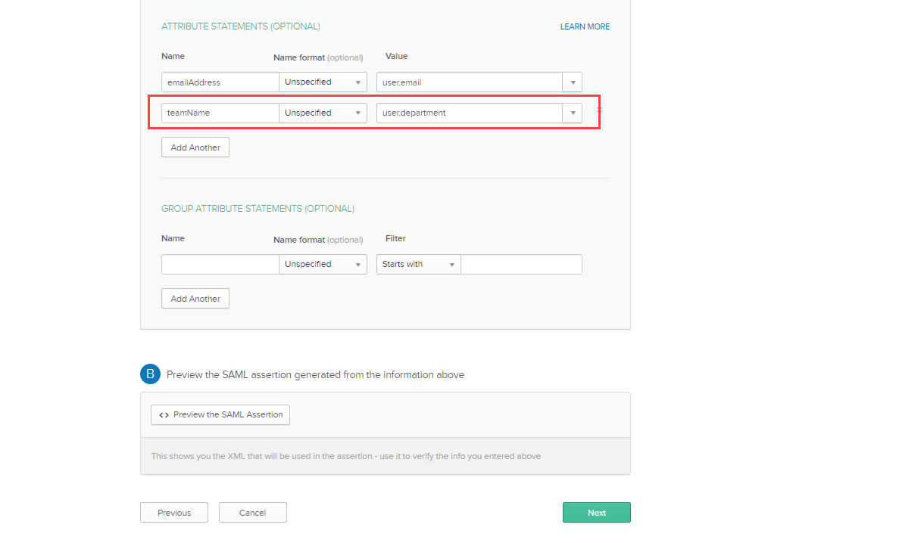Image resolution: width=924 pixels, height=543 pixels.
Task: Open the 'Starts with' filter dropdown
Action: 418,264
